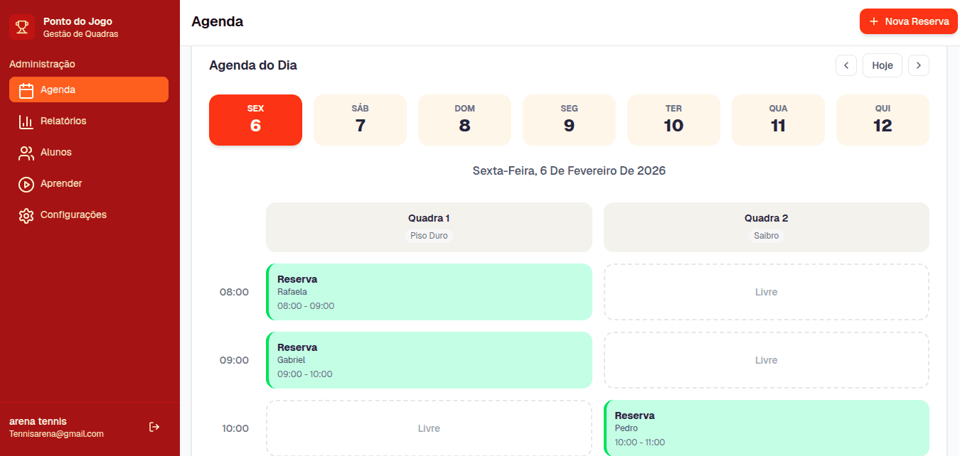Switch to the DOM 8 day tab
The image size is (960, 456).
[464, 119]
